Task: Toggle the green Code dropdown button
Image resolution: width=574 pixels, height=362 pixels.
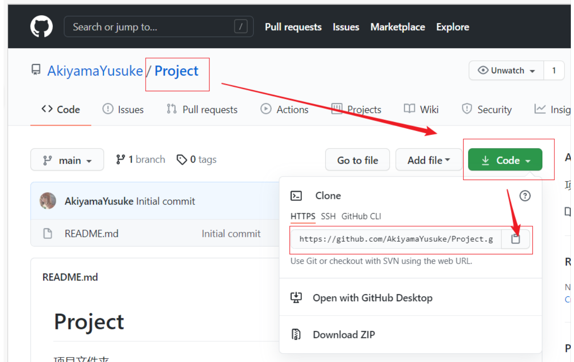Action: [505, 160]
